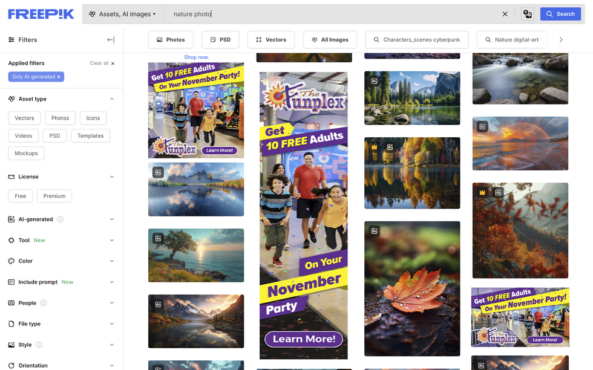This screenshot has height=370, width=593.
Task: Expand the Style filter section
Action: tap(111, 345)
